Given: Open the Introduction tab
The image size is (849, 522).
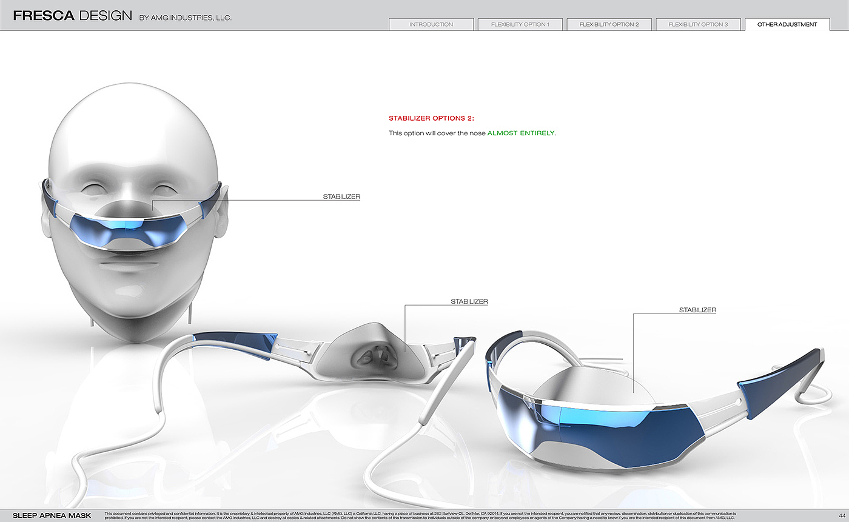Looking at the screenshot, I should click(431, 24).
